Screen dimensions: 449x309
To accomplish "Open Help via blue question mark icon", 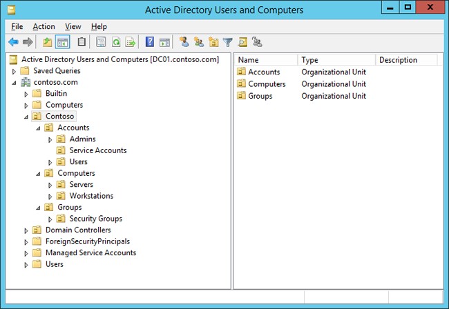I will 150,42.
